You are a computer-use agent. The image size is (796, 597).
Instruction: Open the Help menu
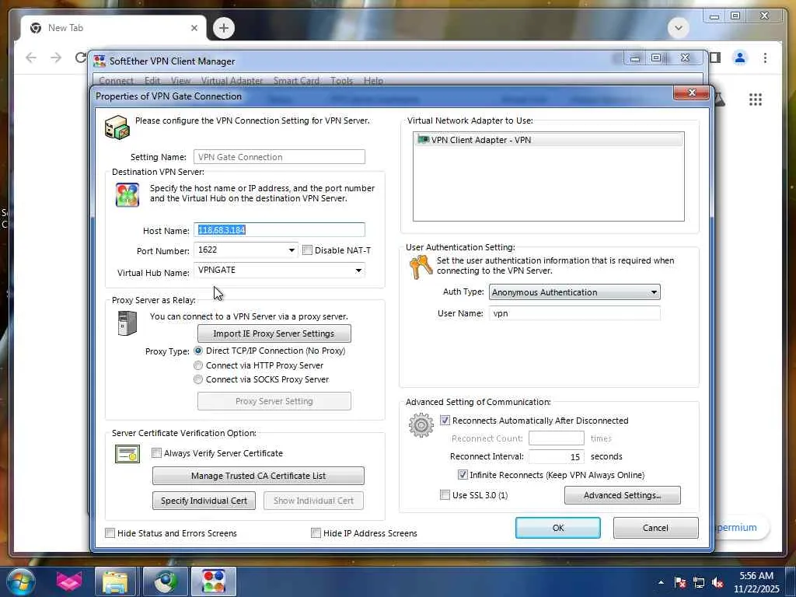373,81
